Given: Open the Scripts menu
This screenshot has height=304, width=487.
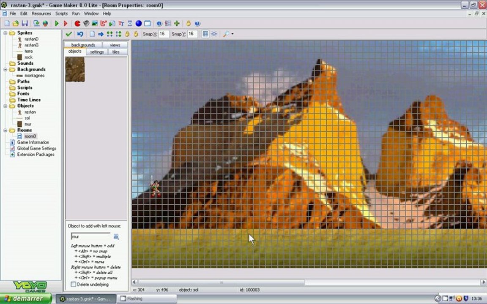Looking at the screenshot, I should [61, 14].
